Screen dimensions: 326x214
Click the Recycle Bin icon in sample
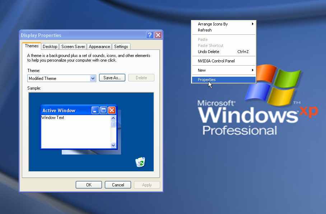[x=140, y=162]
